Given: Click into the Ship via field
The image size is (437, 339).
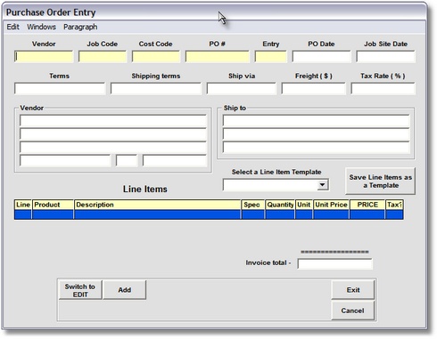Looking at the screenshot, I should tap(242, 89).
